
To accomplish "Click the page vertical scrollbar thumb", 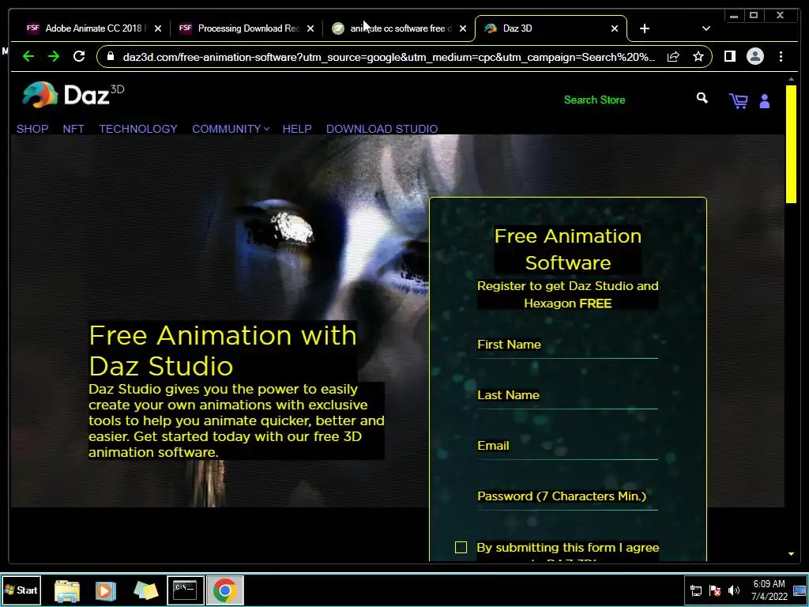I will [791, 144].
